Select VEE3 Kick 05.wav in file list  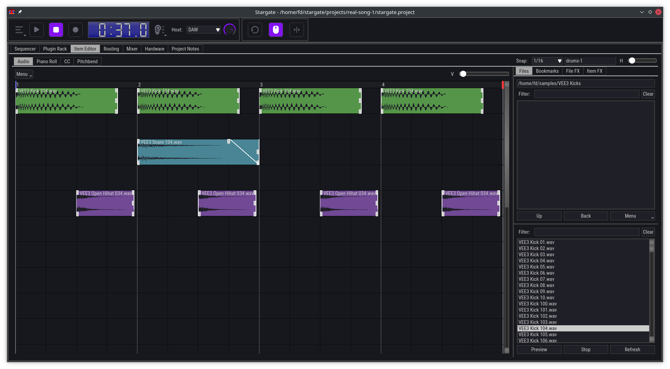(583, 267)
